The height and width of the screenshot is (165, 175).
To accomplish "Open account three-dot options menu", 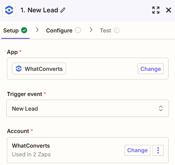I will coord(158,150).
